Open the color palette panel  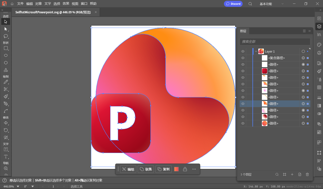pos(319,45)
